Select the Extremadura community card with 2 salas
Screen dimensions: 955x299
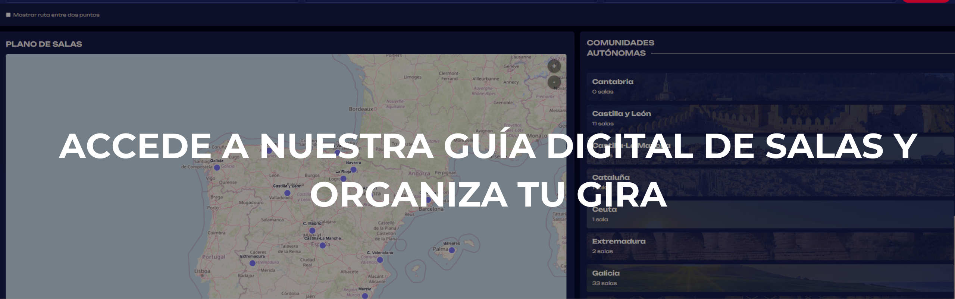coord(768,246)
